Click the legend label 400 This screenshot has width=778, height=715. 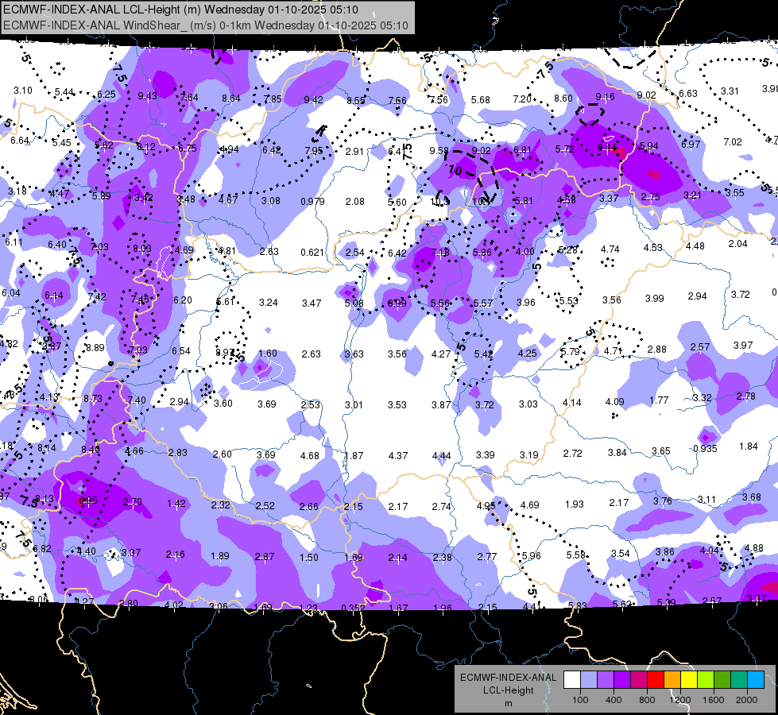613,700
